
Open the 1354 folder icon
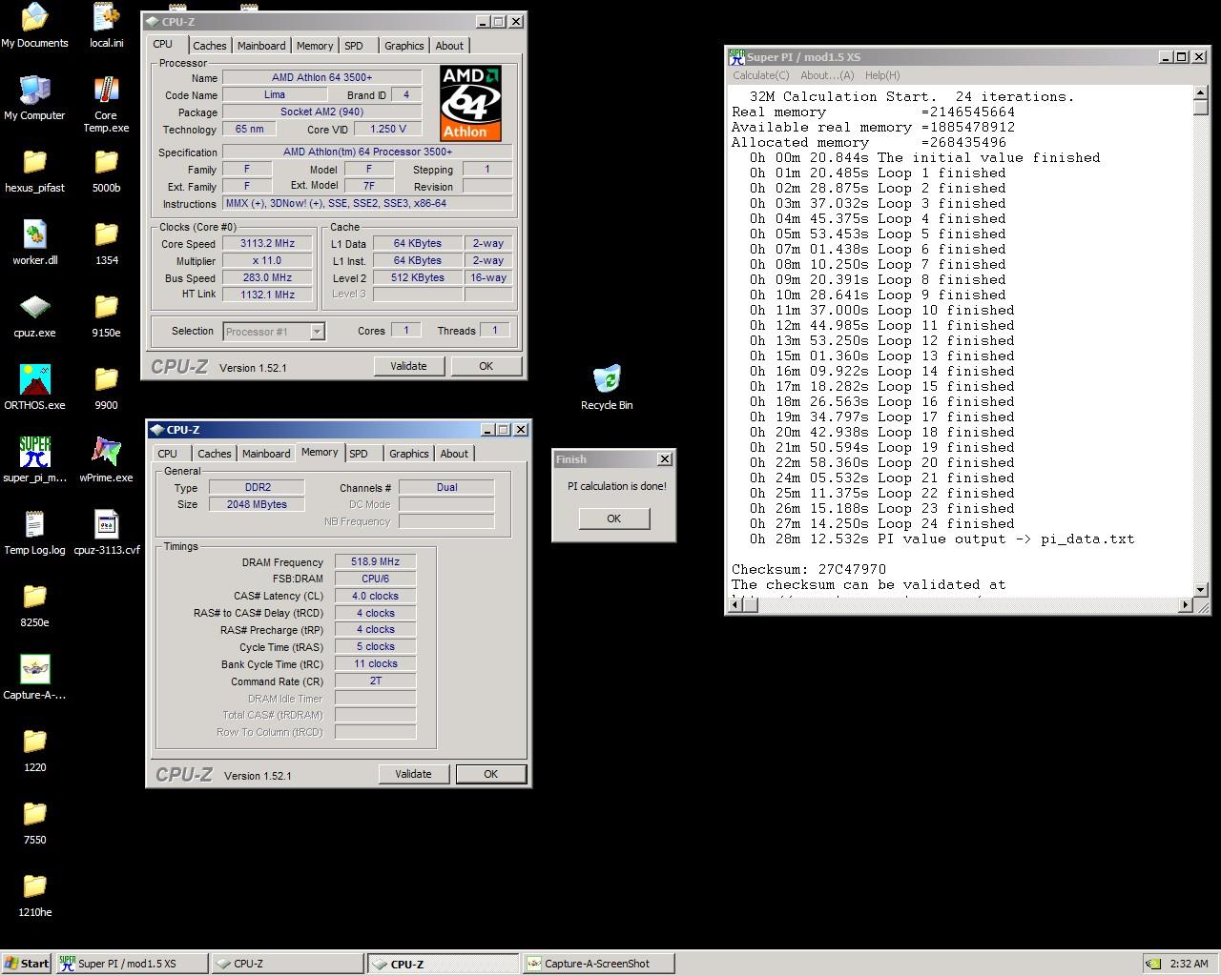tap(106, 243)
